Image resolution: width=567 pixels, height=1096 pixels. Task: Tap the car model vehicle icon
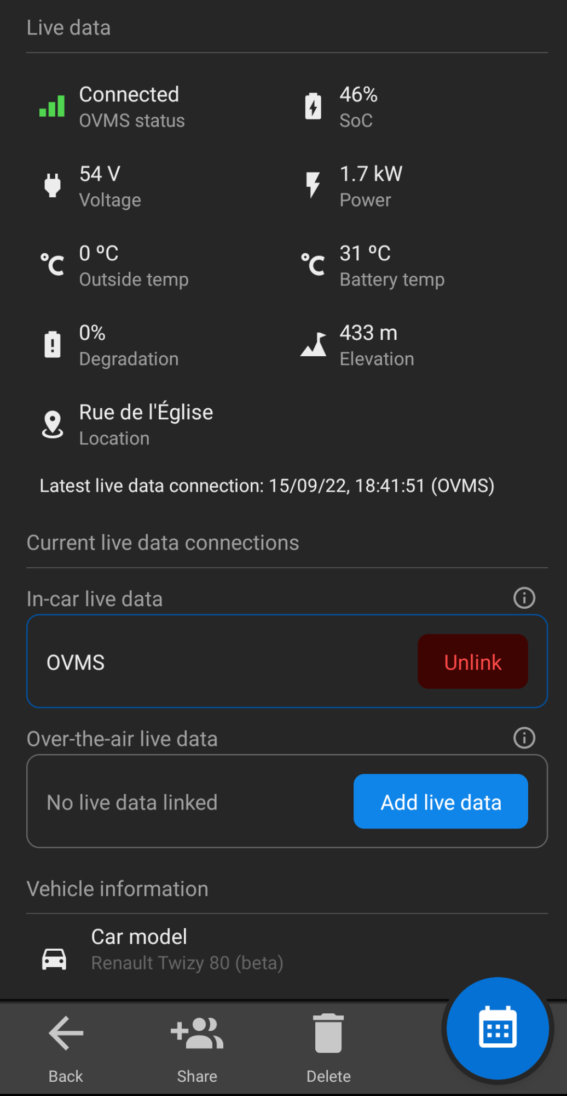pyautogui.click(x=54, y=959)
